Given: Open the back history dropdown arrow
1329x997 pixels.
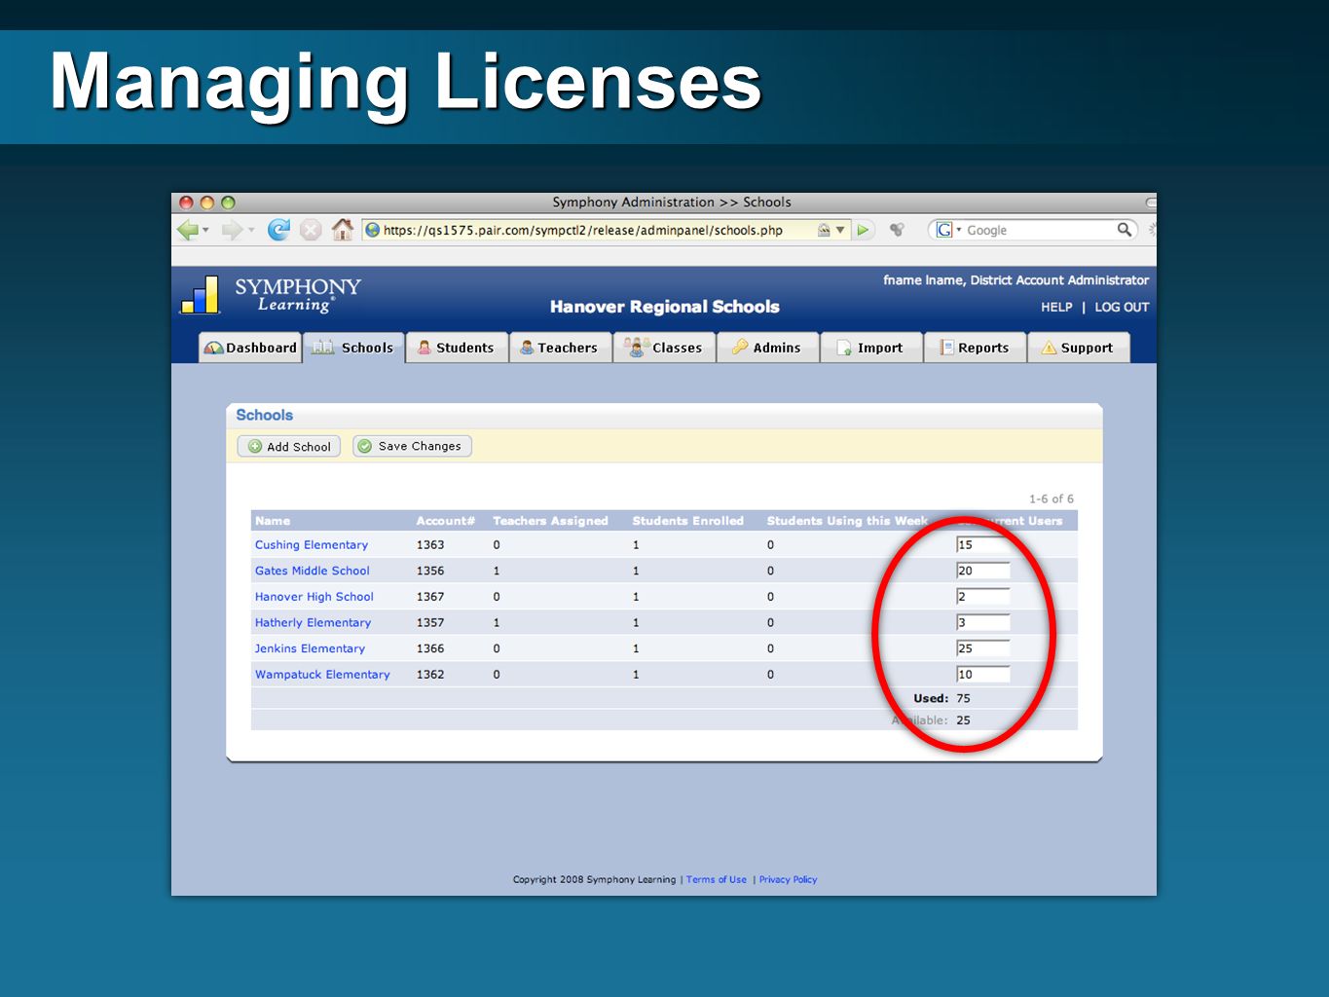Looking at the screenshot, I should coord(205,231).
